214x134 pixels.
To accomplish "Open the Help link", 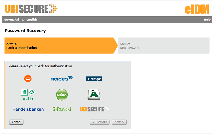I will (x=207, y=20).
